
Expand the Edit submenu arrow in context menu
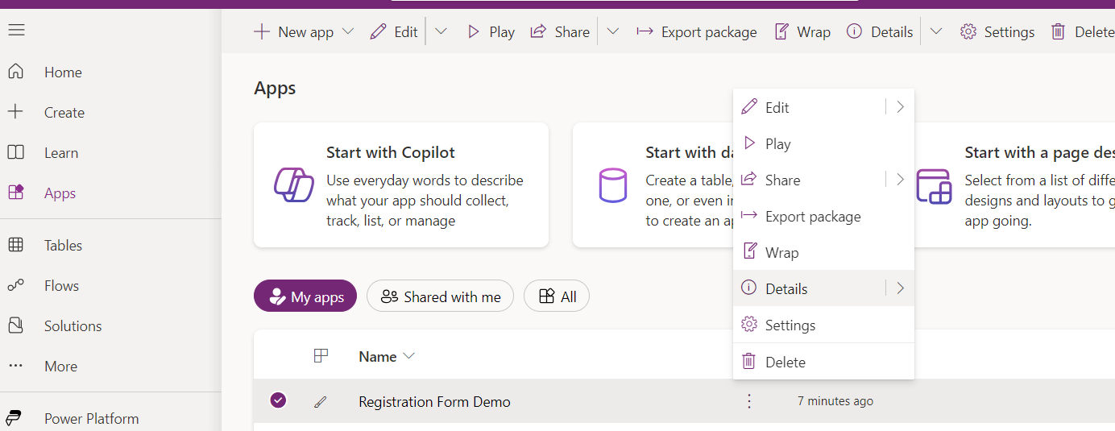pyautogui.click(x=900, y=107)
